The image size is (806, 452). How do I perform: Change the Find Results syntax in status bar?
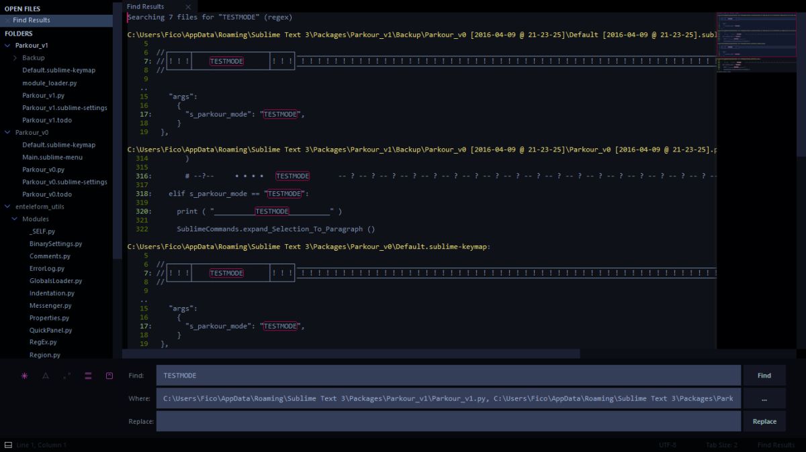(x=776, y=445)
